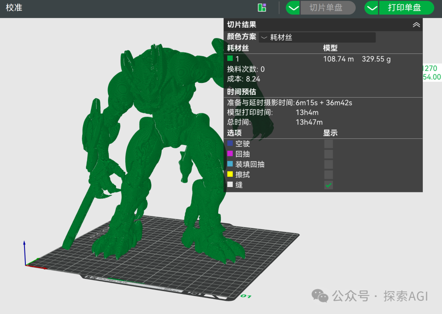Viewport: 442px width, 314px height.
Task: Click the 打印单盘 button
Action: pos(406,7)
